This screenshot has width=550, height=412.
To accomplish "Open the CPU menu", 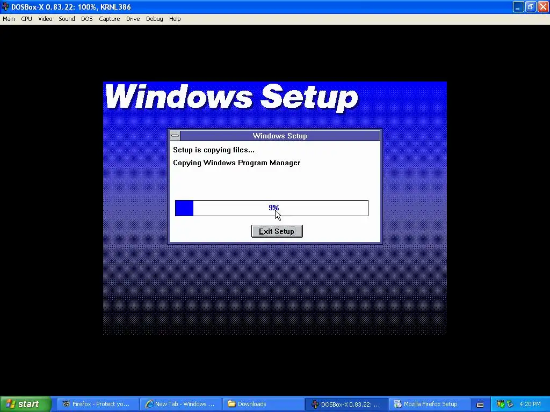I will (27, 19).
